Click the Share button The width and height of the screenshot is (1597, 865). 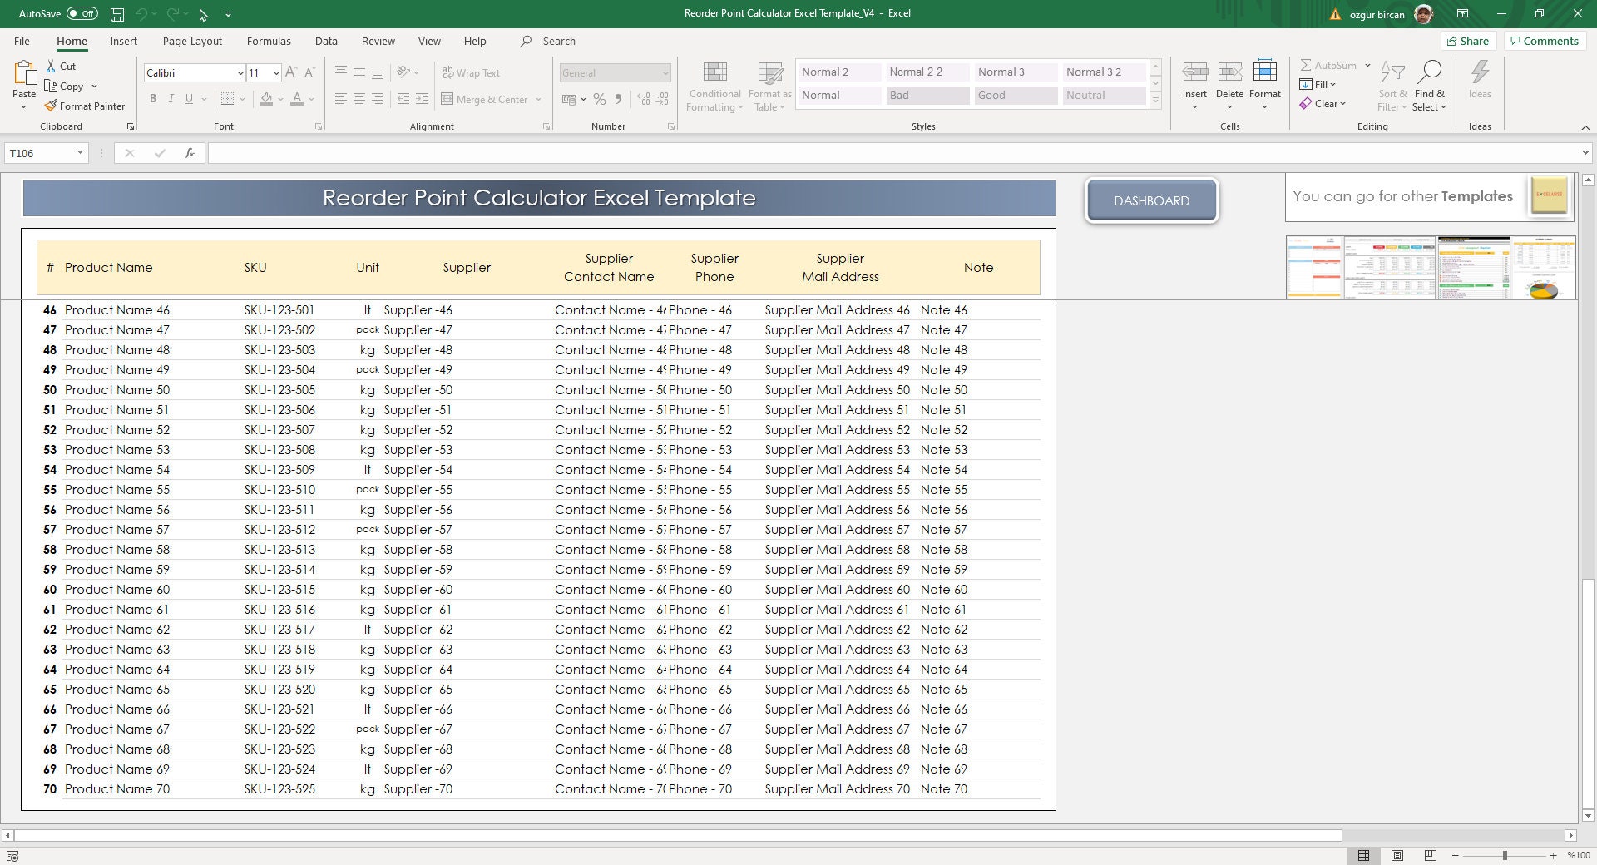point(1468,41)
